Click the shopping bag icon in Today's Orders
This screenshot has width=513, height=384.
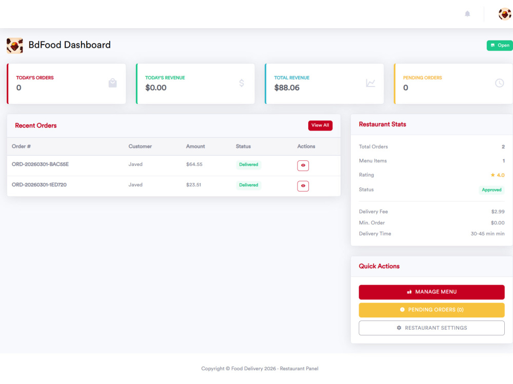click(x=112, y=83)
